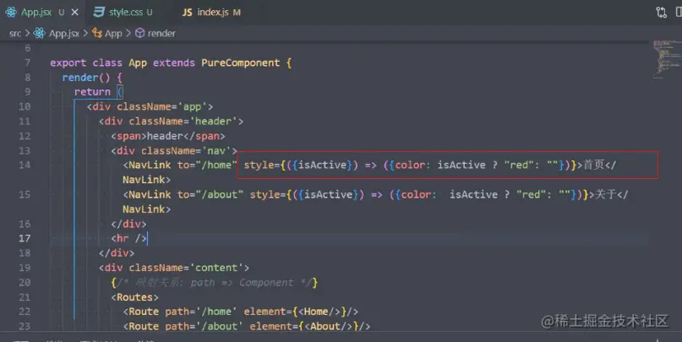The height and width of the screenshot is (342, 682).
Task: Select the 'App' class breadcrumb
Action: point(113,33)
